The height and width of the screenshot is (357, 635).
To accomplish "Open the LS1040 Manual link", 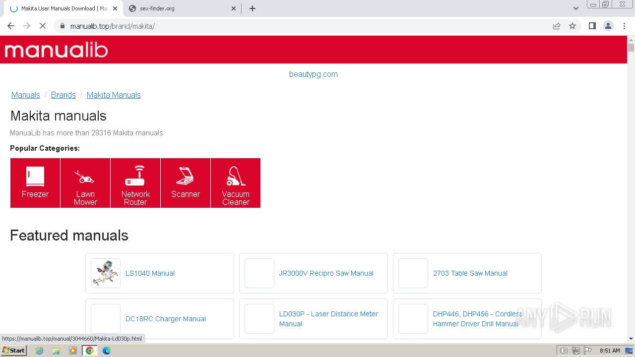I will pos(150,273).
